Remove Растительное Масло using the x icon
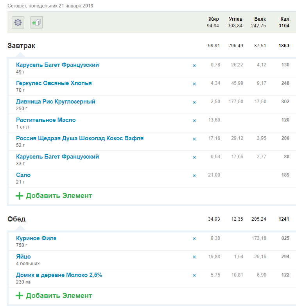This screenshot has height=307, width=296. [194, 121]
